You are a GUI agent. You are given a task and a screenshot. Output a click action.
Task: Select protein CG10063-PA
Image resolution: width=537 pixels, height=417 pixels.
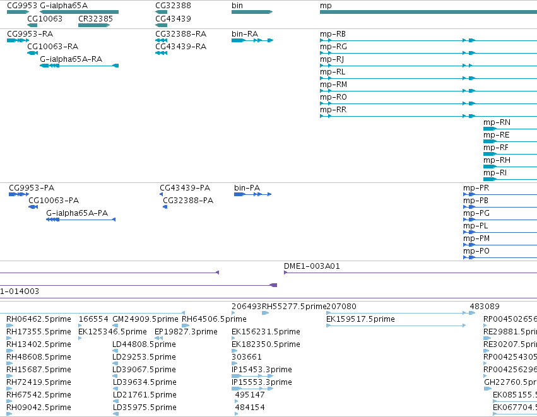point(33,207)
